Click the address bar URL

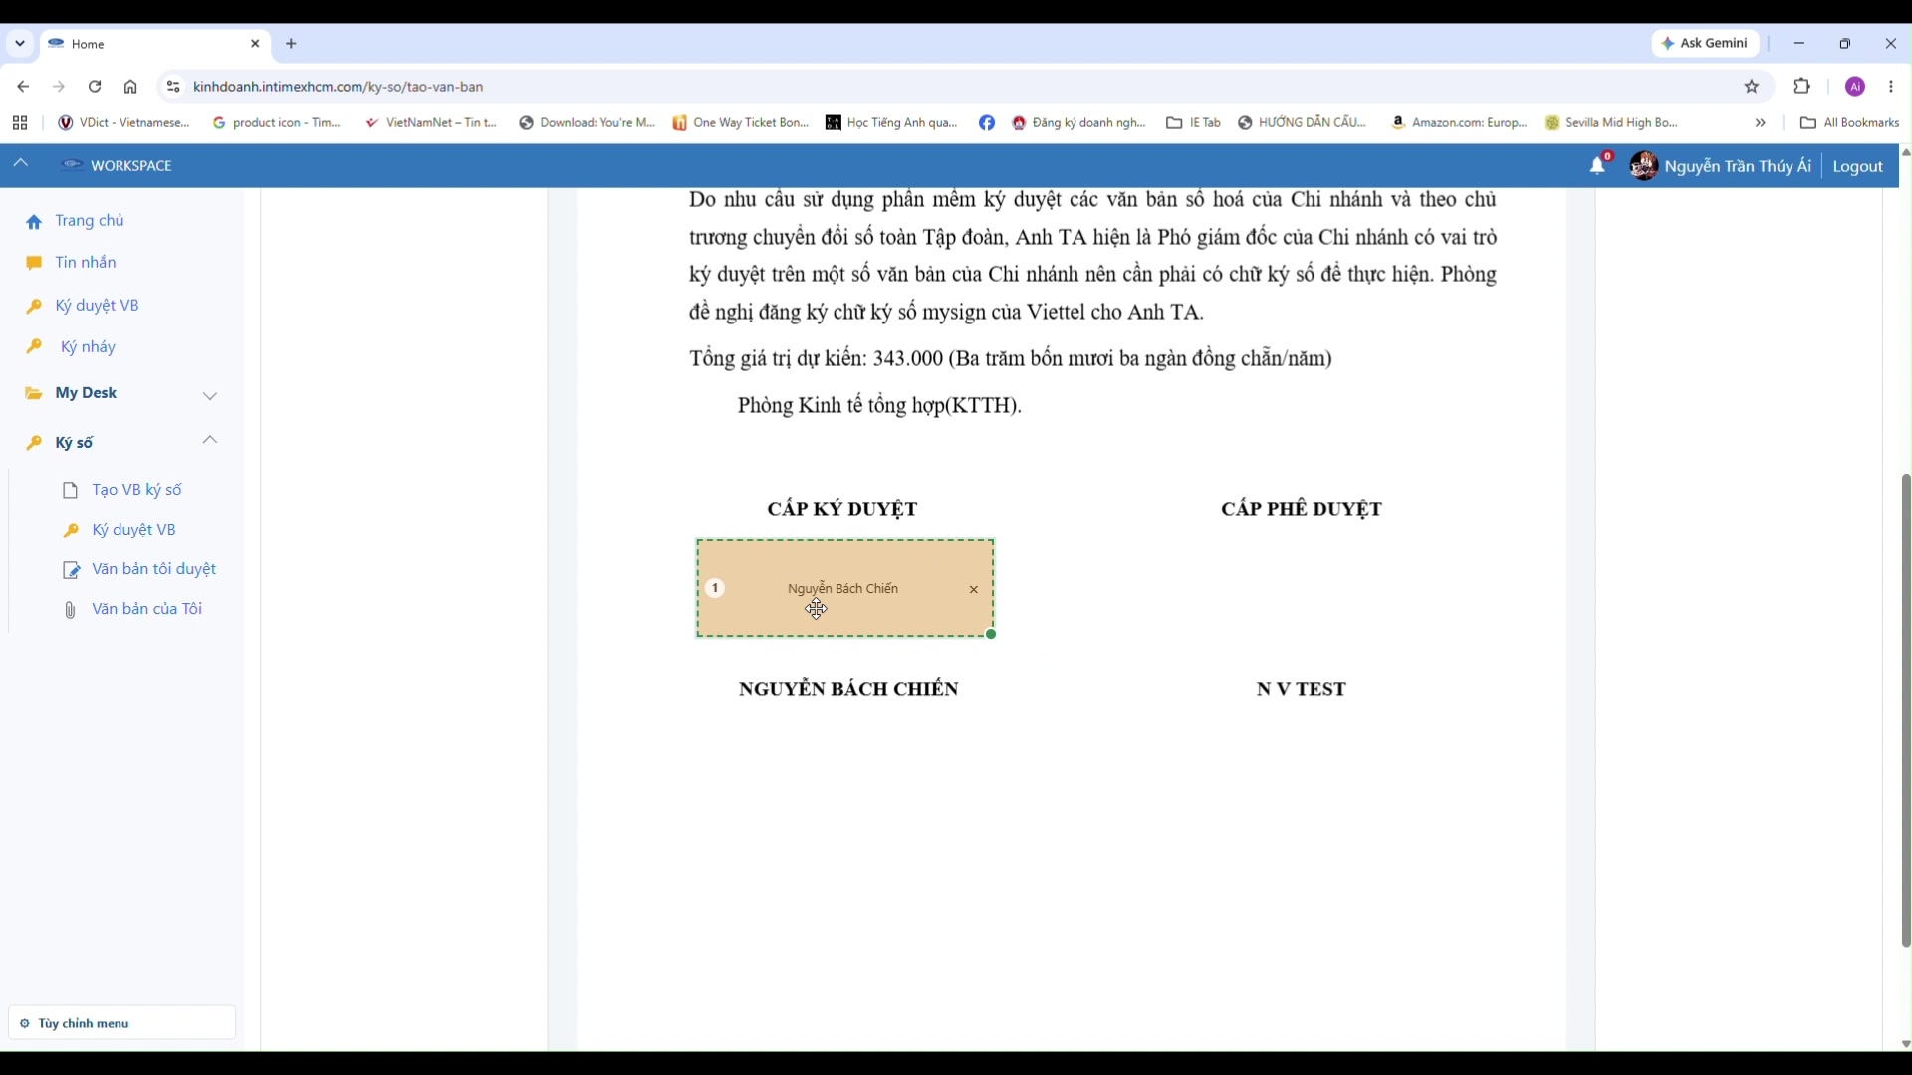pyautogui.click(x=339, y=87)
